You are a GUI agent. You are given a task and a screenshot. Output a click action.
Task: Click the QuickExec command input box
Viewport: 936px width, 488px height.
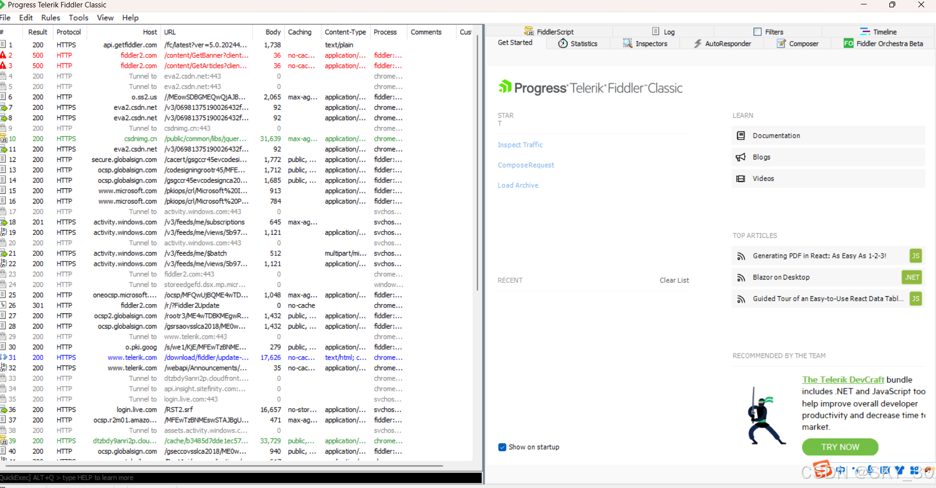pyautogui.click(x=241, y=478)
